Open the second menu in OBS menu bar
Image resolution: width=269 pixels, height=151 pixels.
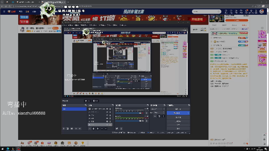tap(70, 25)
